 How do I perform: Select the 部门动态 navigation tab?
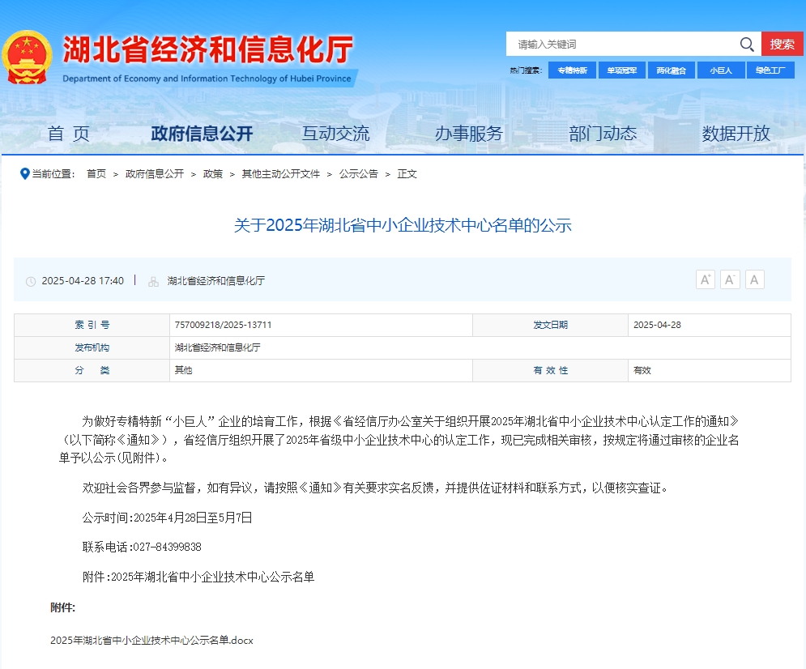pos(603,134)
